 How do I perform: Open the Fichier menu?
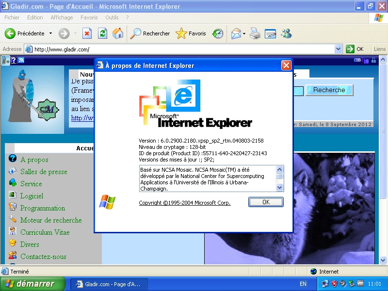(x=12, y=17)
